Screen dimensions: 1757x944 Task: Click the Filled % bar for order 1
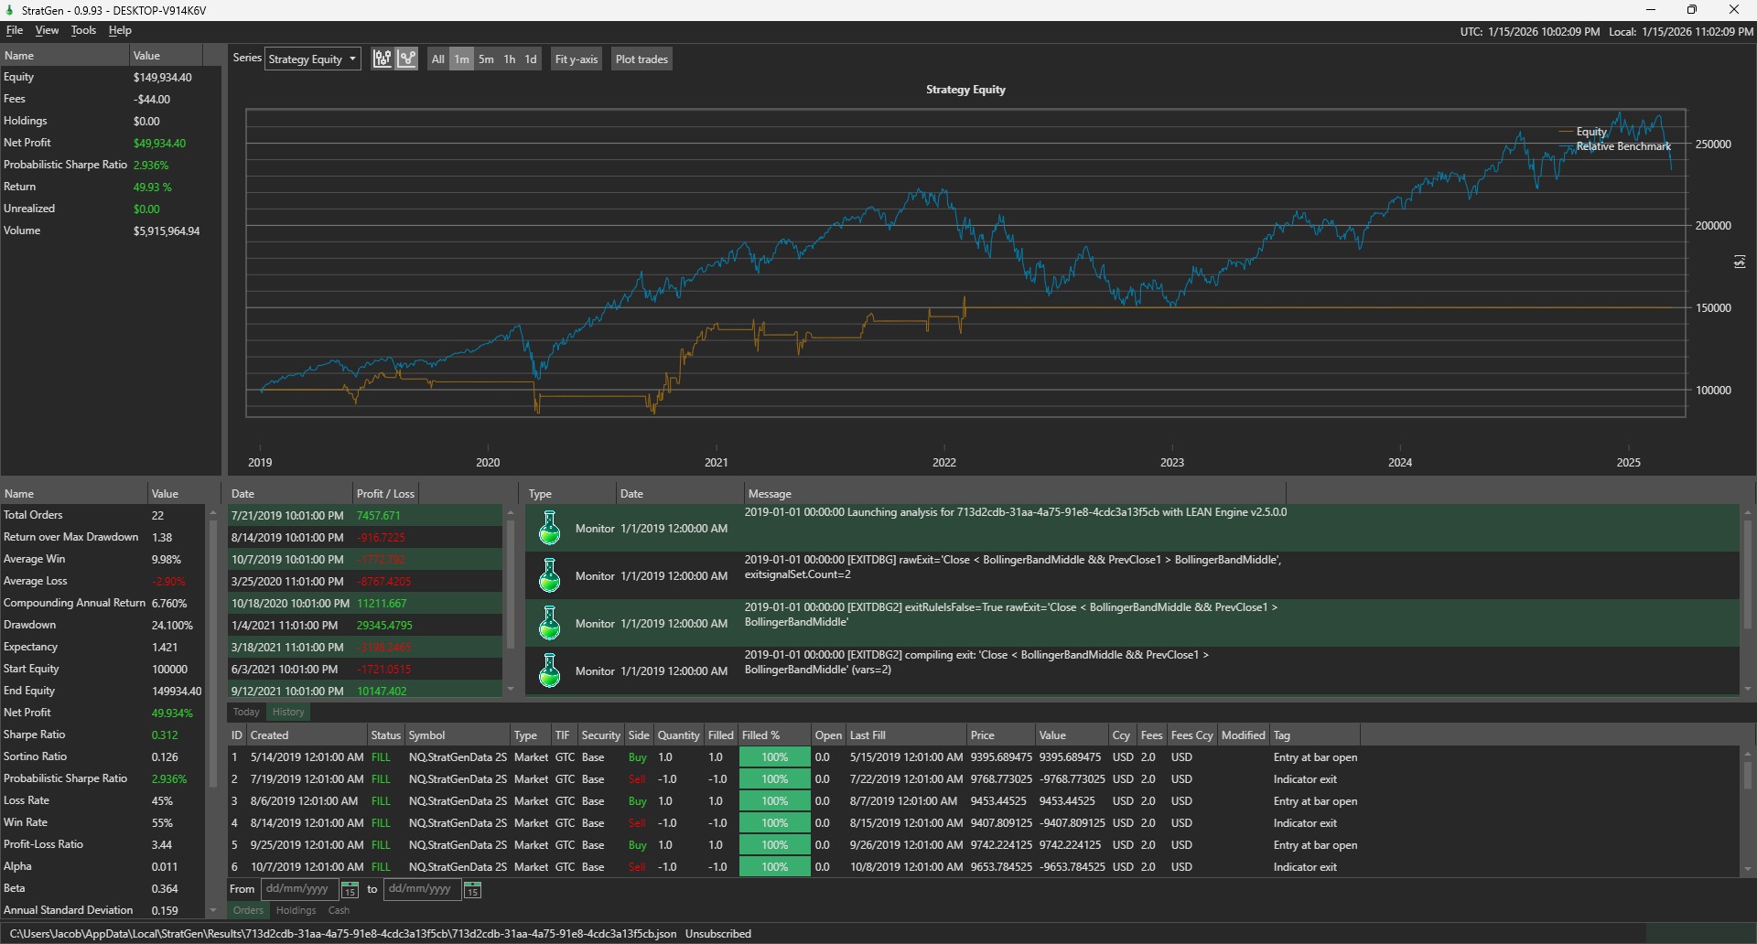tap(775, 757)
